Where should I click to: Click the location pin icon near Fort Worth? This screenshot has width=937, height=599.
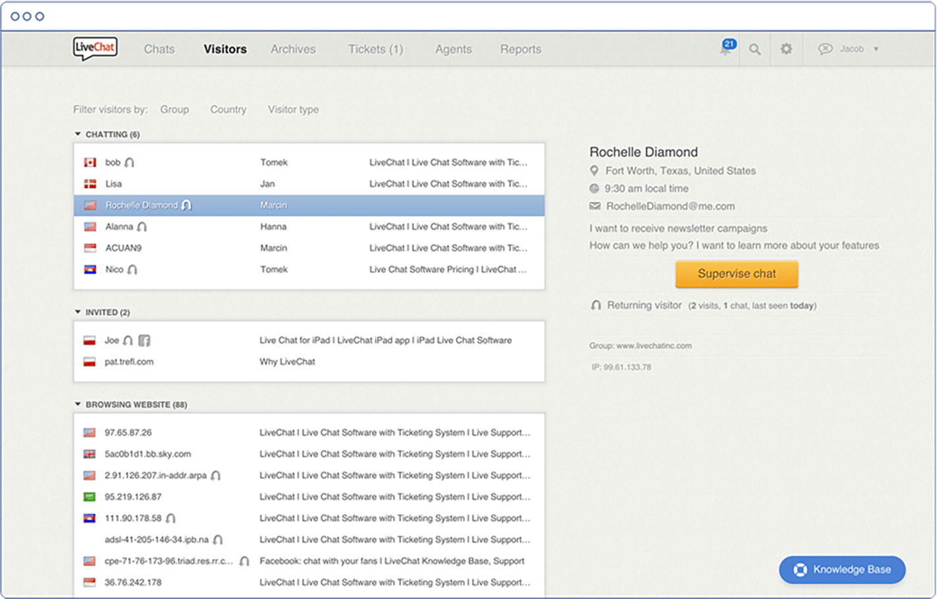(594, 171)
